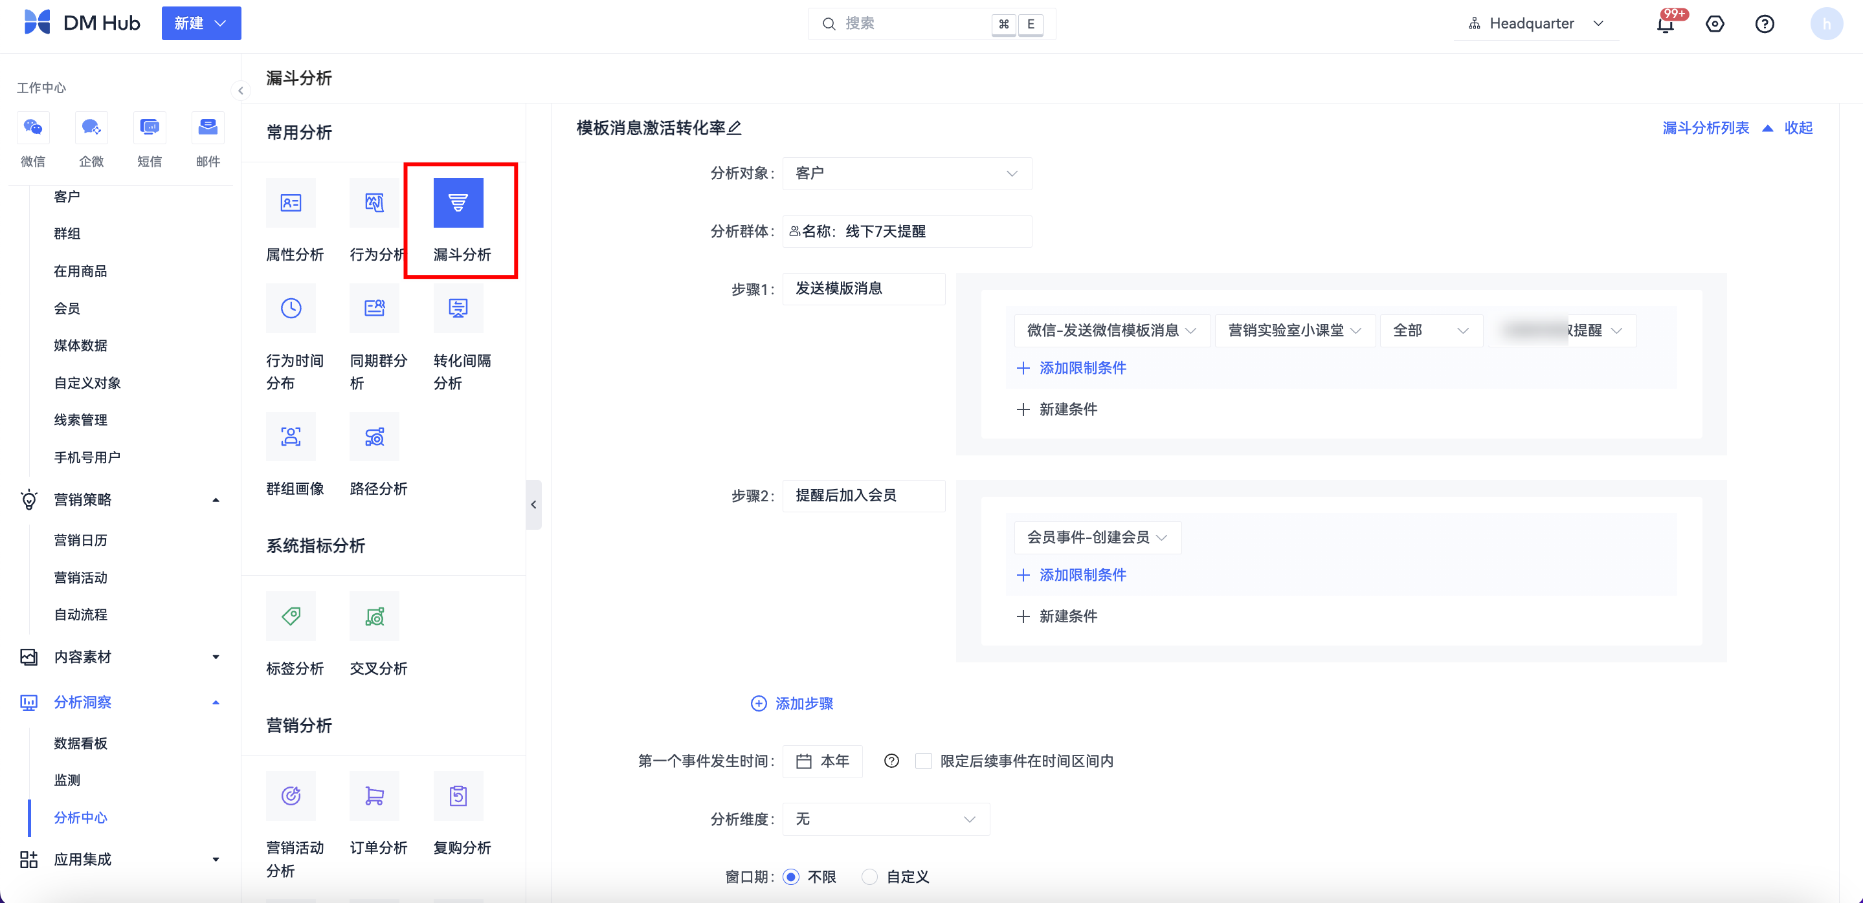The height and width of the screenshot is (903, 1863).
Task: Open the settings gear icon in header
Action: point(1715,24)
